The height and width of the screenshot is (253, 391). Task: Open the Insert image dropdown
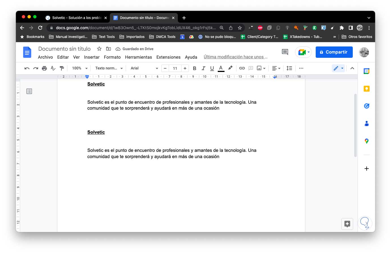pyautogui.click(x=261, y=68)
